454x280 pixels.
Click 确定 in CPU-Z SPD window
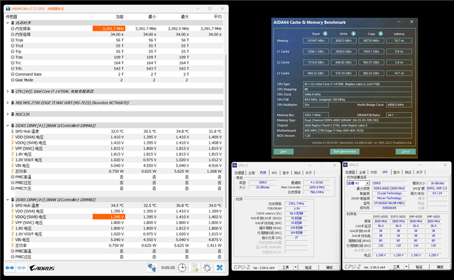440,267
